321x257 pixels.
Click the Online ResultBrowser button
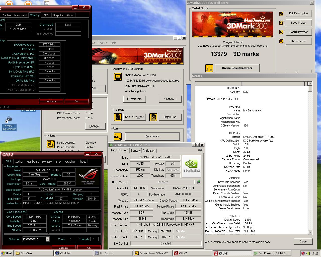237,68
